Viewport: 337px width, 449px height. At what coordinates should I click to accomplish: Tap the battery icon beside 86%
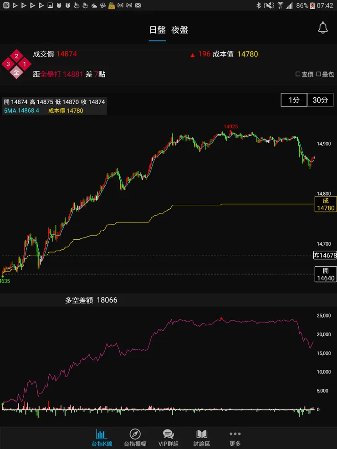(x=312, y=5)
